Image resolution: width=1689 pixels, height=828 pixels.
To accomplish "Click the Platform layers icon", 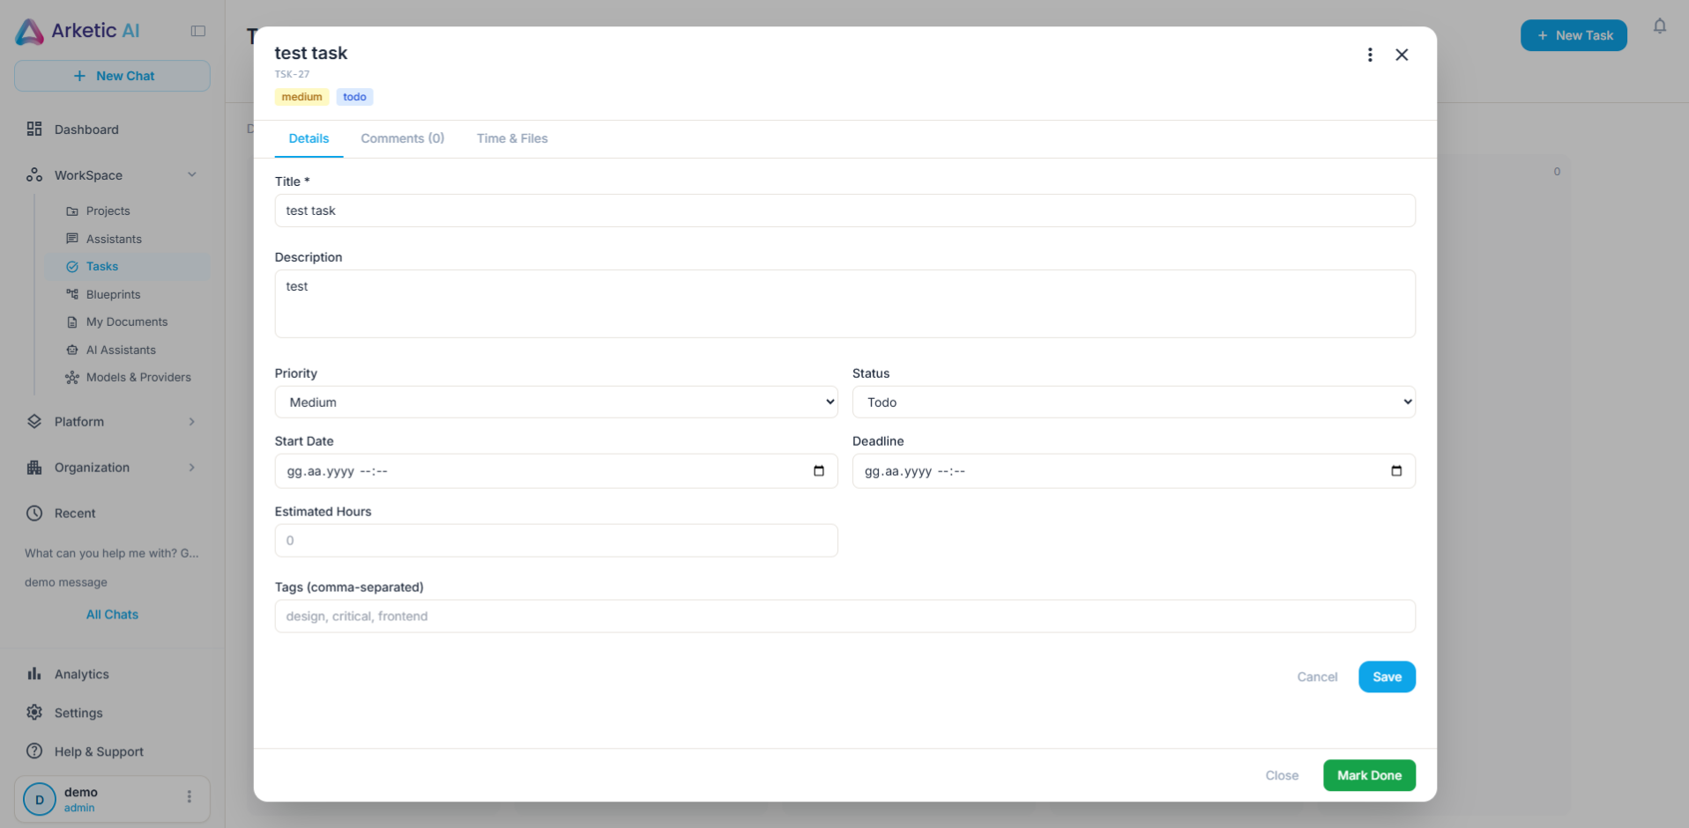I will tap(34, 422).
